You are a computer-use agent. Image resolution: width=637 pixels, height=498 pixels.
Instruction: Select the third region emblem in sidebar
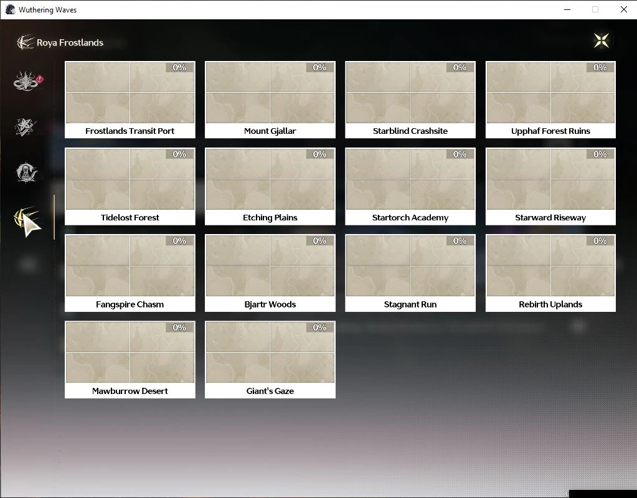(27, 172)
